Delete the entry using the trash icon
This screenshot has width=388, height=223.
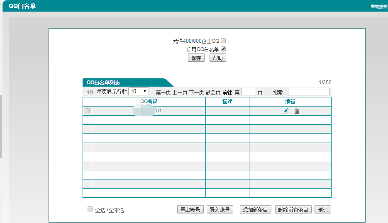(297, 111)
